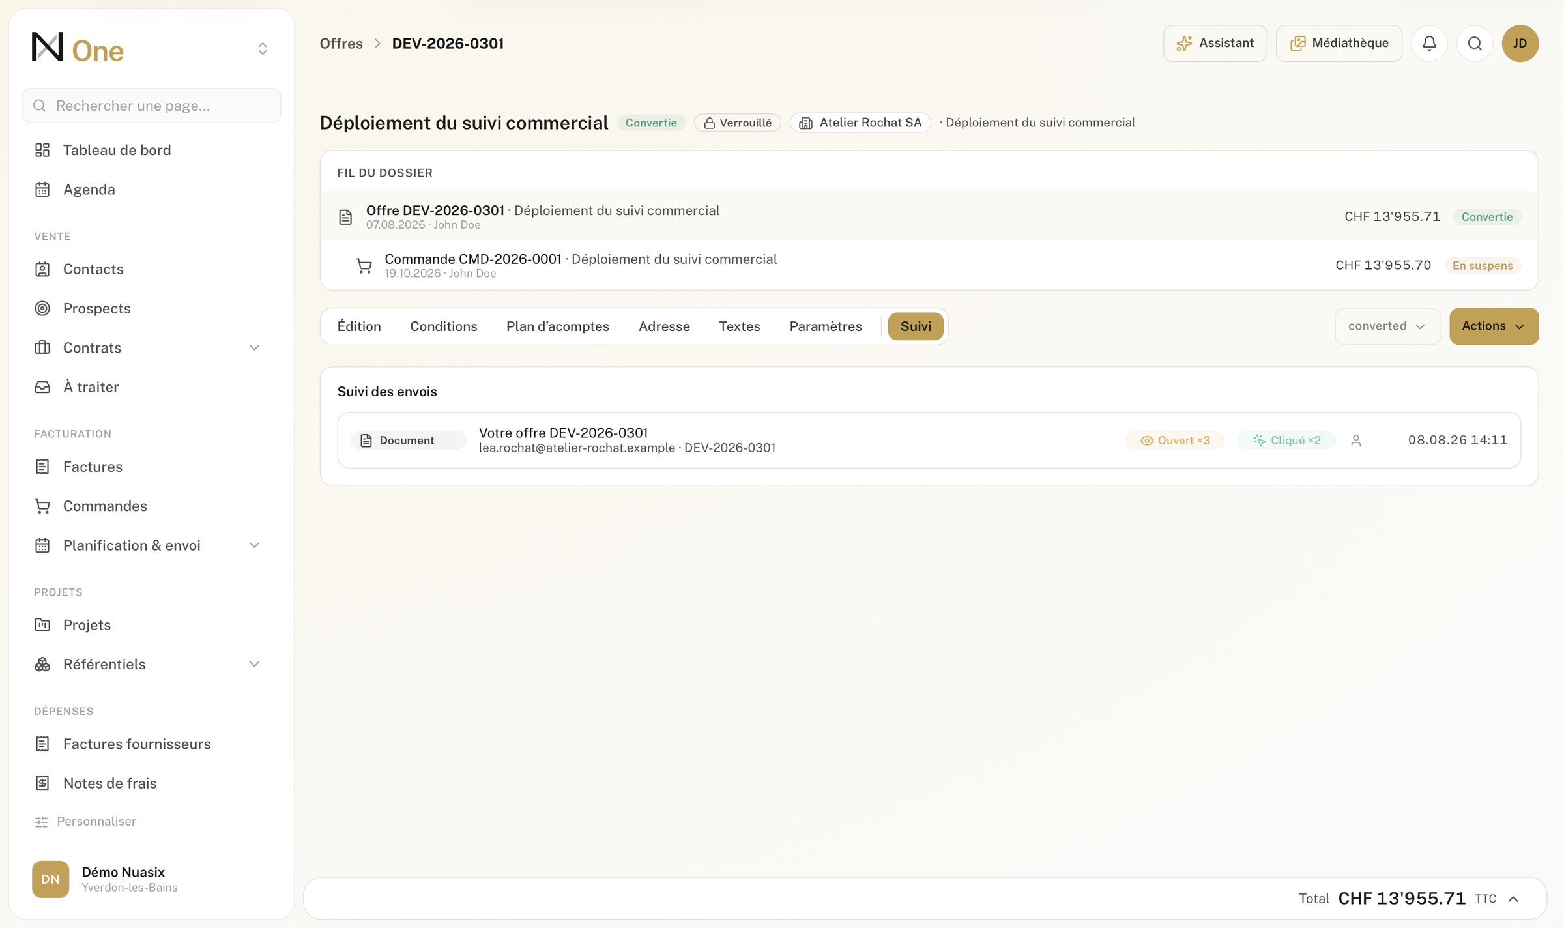Switch to the Adresse tab
Screen dimensions: 1564x928
click(664, 326)
